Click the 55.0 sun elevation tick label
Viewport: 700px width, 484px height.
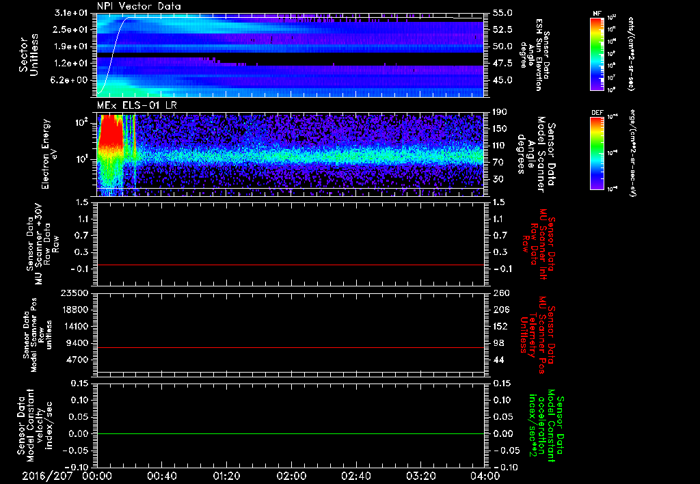[502, 13]
